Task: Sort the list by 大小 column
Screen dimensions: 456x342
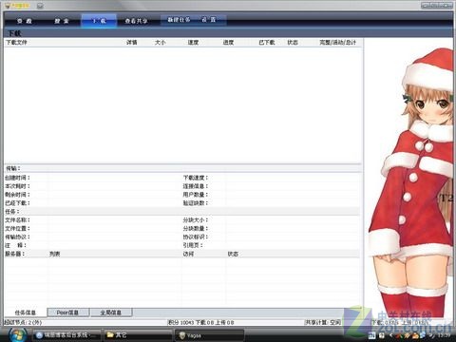Action: [160, 43]
